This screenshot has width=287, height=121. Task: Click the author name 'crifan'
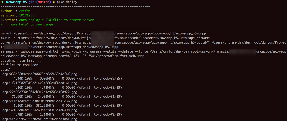pos(25,11)
